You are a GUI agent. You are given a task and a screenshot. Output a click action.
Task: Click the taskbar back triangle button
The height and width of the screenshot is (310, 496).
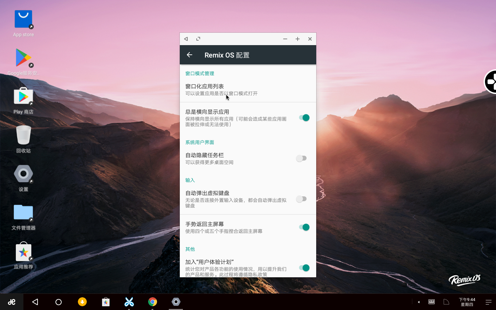[x=35, y=302]
